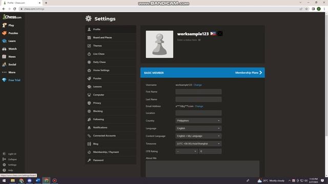Screen dimensions: 328x184
Task: Click inside the About Me text area
Action: click(202, 169)
